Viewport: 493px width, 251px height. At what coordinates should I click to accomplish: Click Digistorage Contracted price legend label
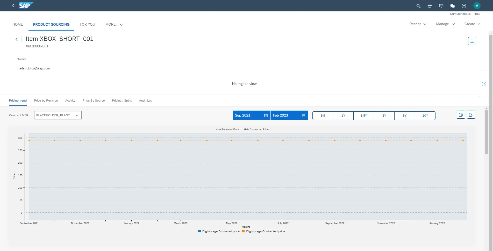(266, 231)
